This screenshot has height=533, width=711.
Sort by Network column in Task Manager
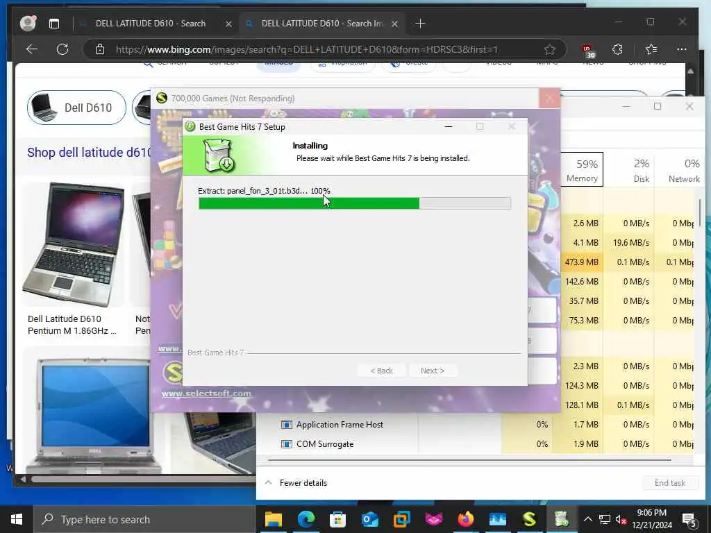tap(680, 169)
